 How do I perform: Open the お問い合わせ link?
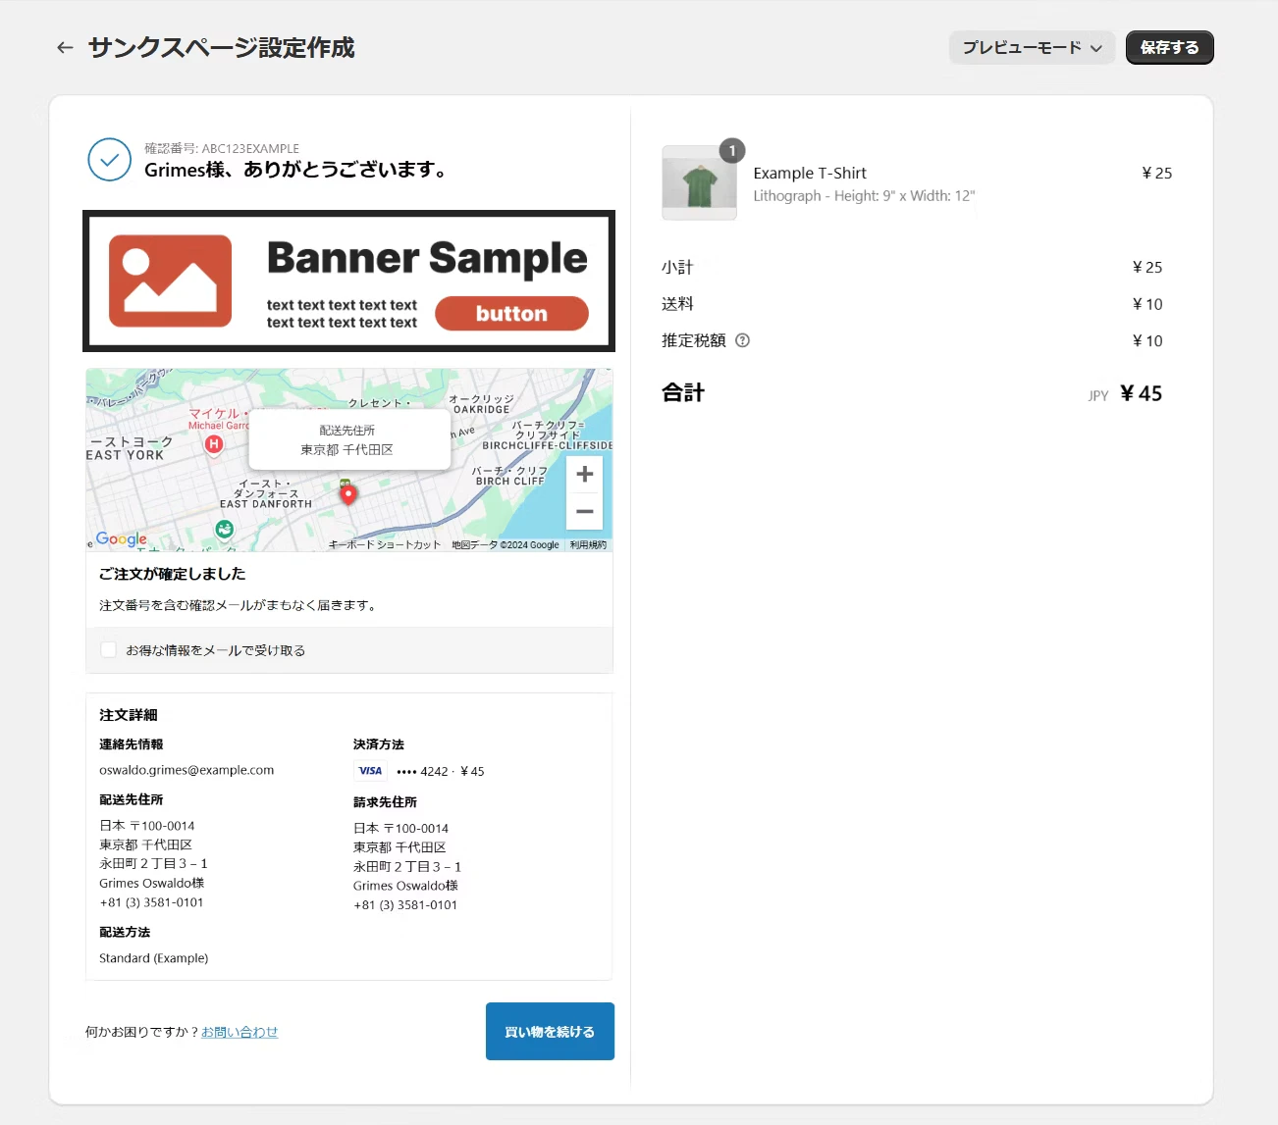point(240,1032)
